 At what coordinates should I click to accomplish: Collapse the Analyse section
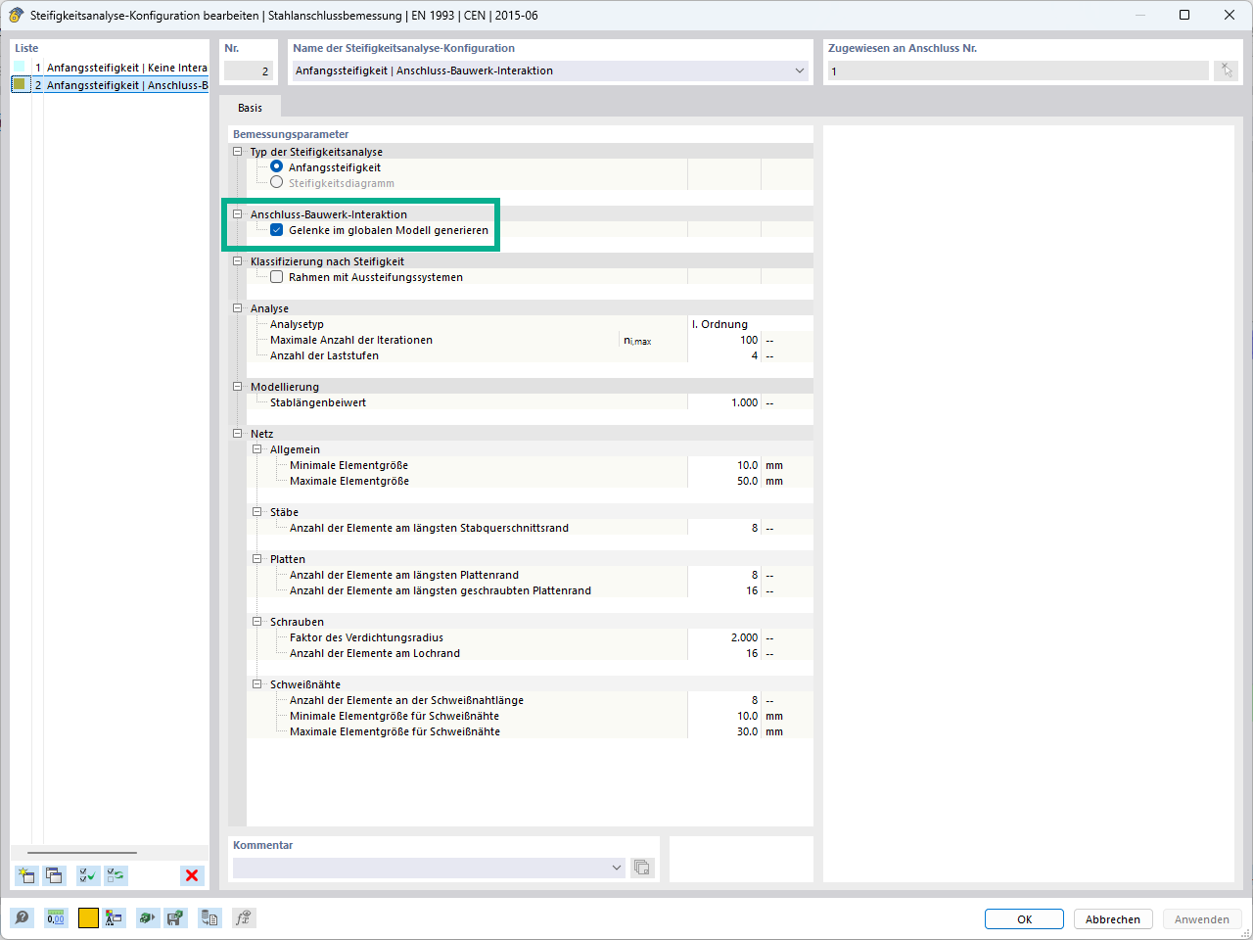[x=237, y=308]
